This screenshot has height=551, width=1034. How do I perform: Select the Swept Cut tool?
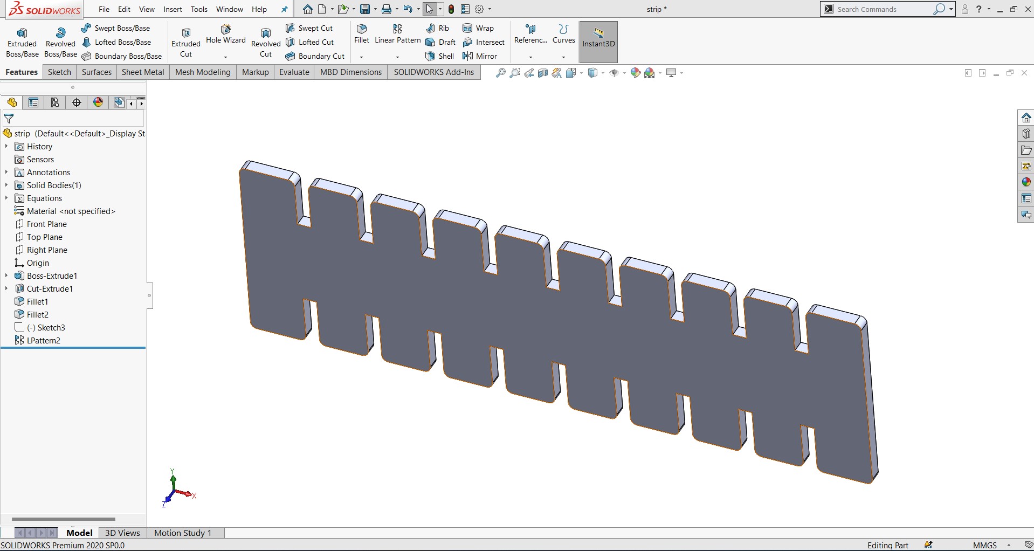coord(309,28)
